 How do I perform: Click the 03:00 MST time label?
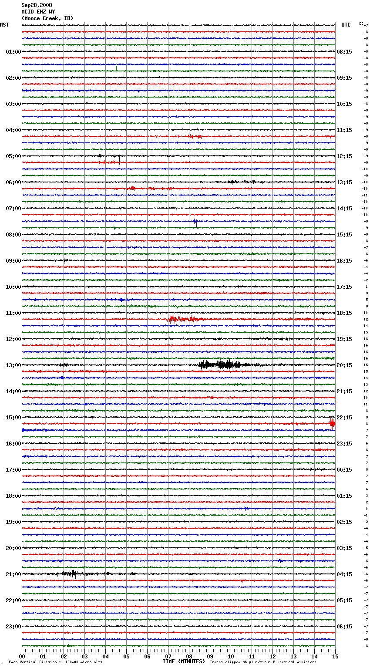(x=13, y=104)
